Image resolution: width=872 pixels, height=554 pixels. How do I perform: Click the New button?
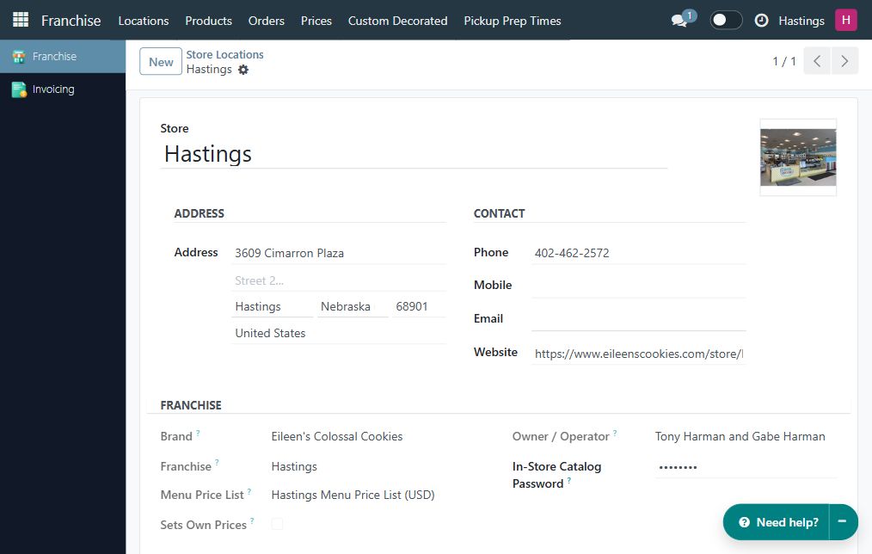[161, 61]
